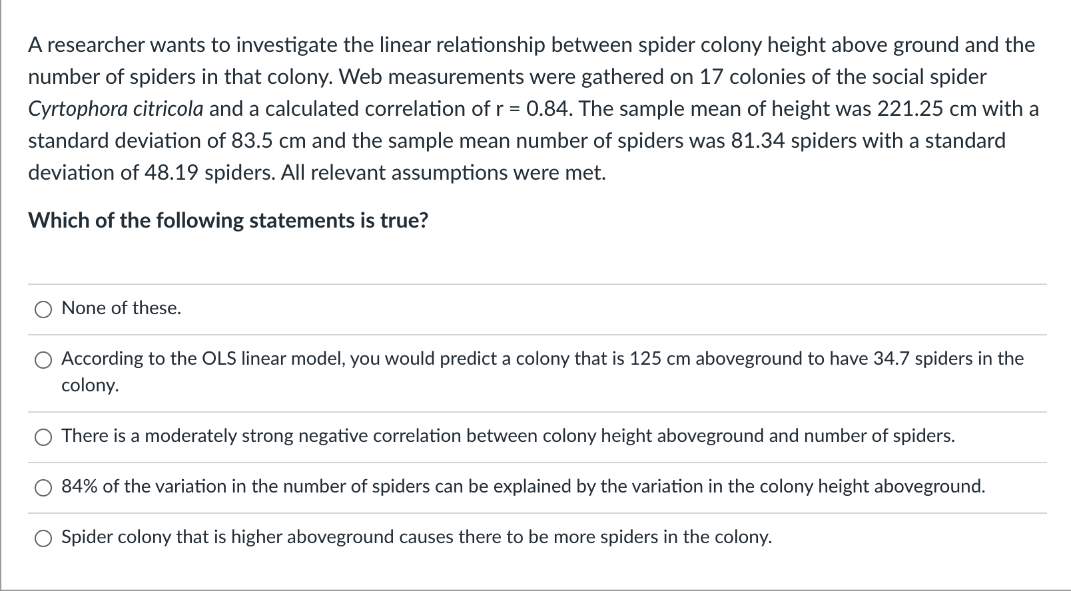Click the first paragraph of the question
Image resolution: width=1071 pixels, height=591 pixels.
point(466,108)
